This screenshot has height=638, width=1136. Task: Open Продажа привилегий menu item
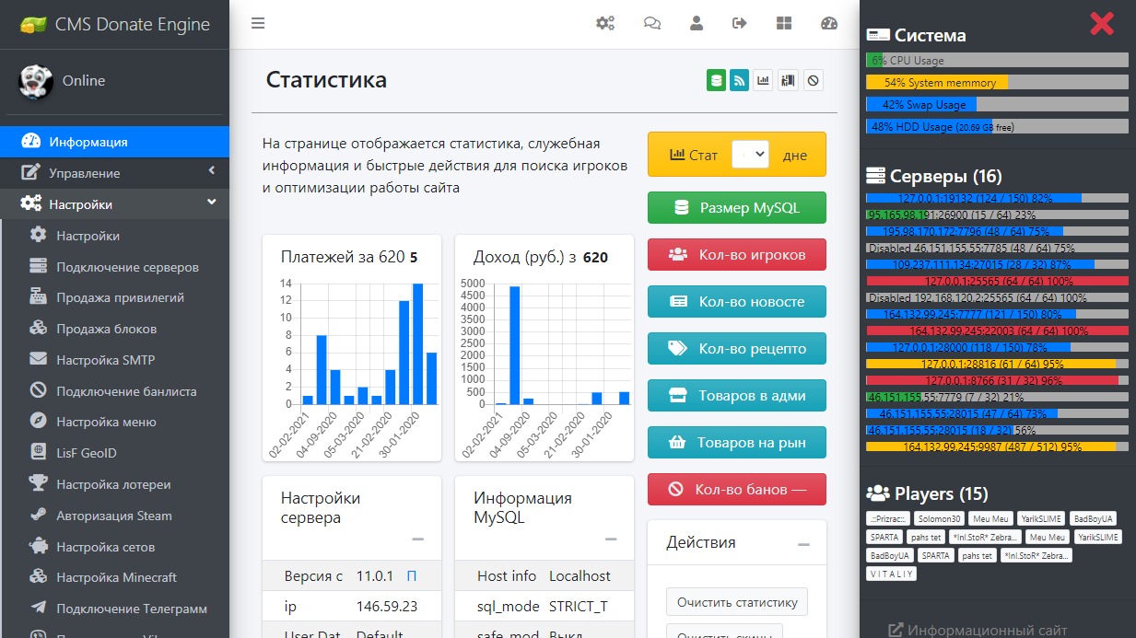tap(120, 297)
